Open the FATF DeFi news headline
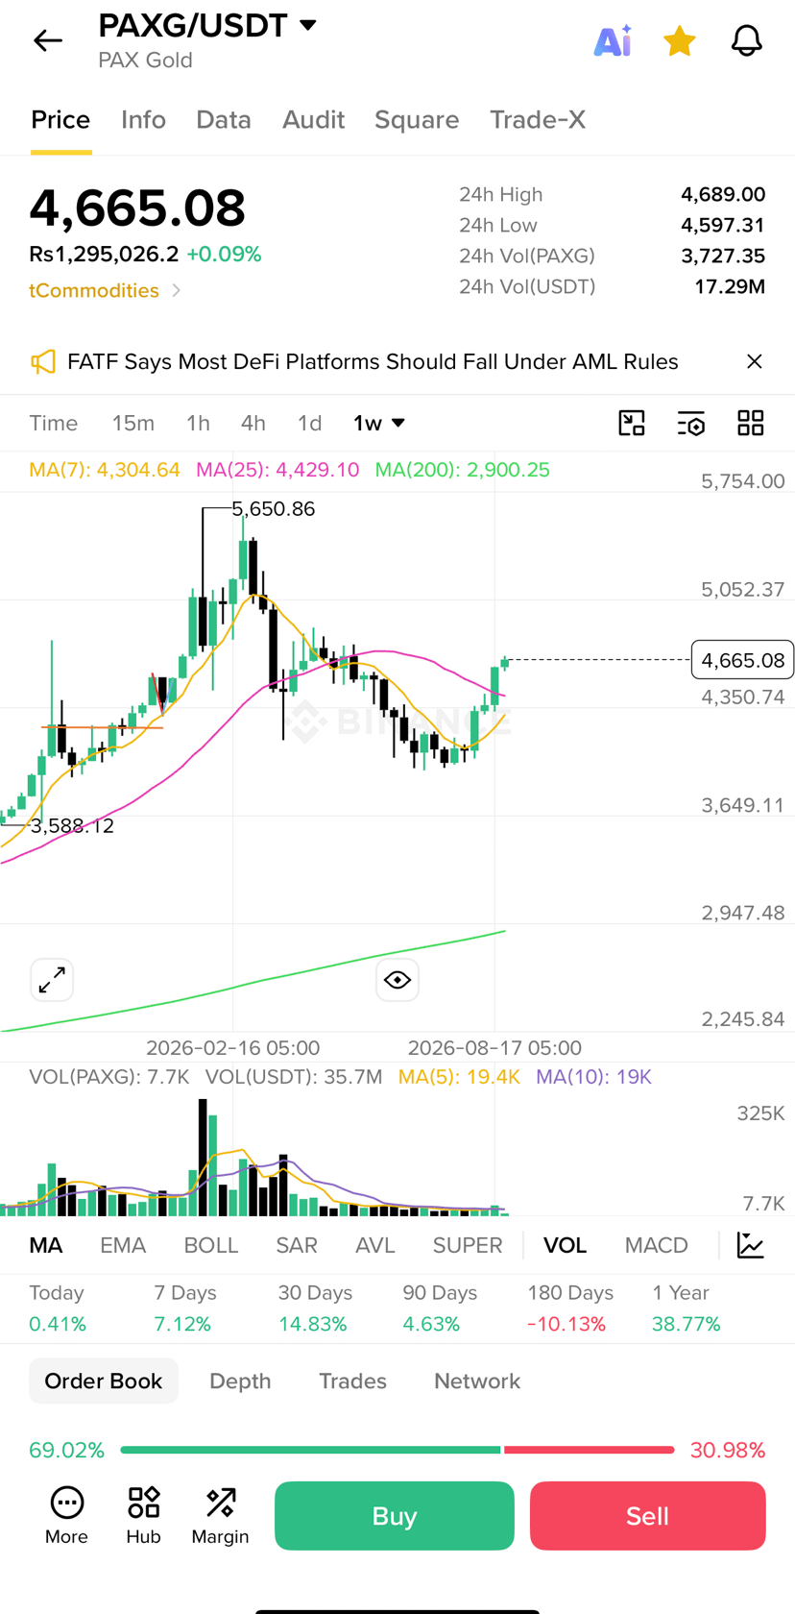The height and width of the screenshot is (1614, 795). point(373,362)
